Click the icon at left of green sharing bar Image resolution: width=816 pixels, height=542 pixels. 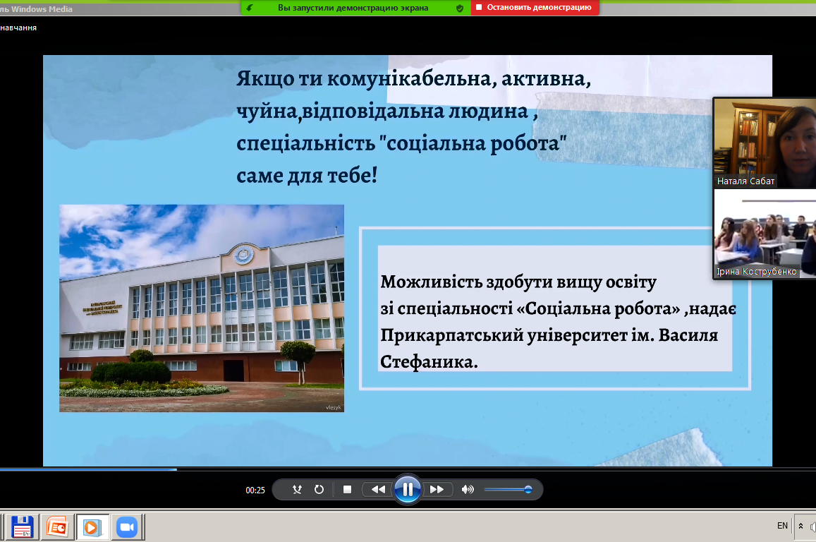coord(250,8)
